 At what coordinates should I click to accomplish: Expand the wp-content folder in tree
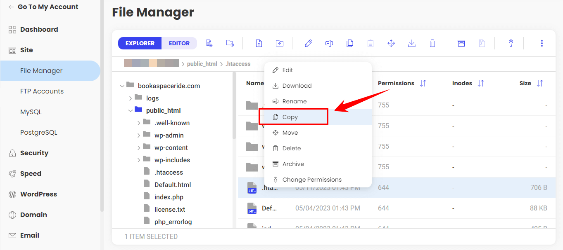click(139, 148)
